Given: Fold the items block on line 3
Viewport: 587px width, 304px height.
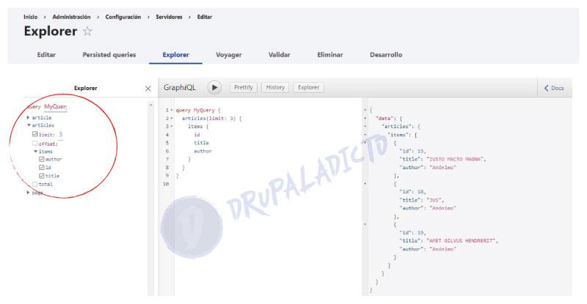Looking at the screenshot, I should (x=172, y=127).
